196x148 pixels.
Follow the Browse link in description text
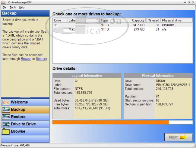point(26,59)
